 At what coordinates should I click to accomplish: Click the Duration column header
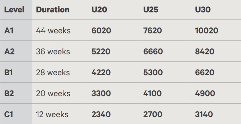[x=53, y=10]
